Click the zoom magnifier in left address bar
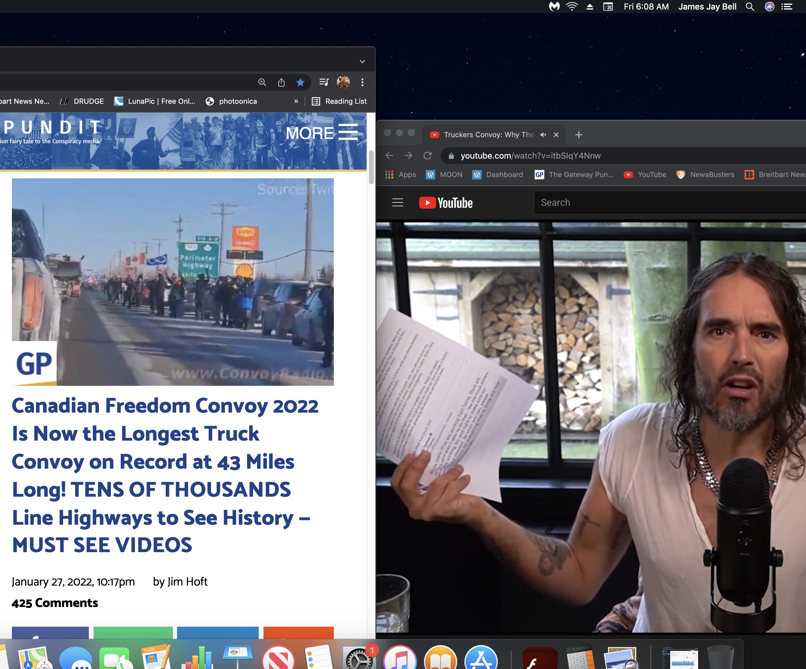806x669 pixels. tap(262, 82)
